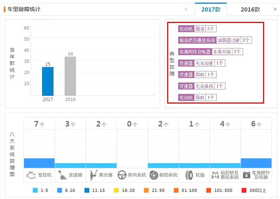Select the clutch (离合器) pedal icon
This screenshot has width=280, height=199.
pos(93,175)
